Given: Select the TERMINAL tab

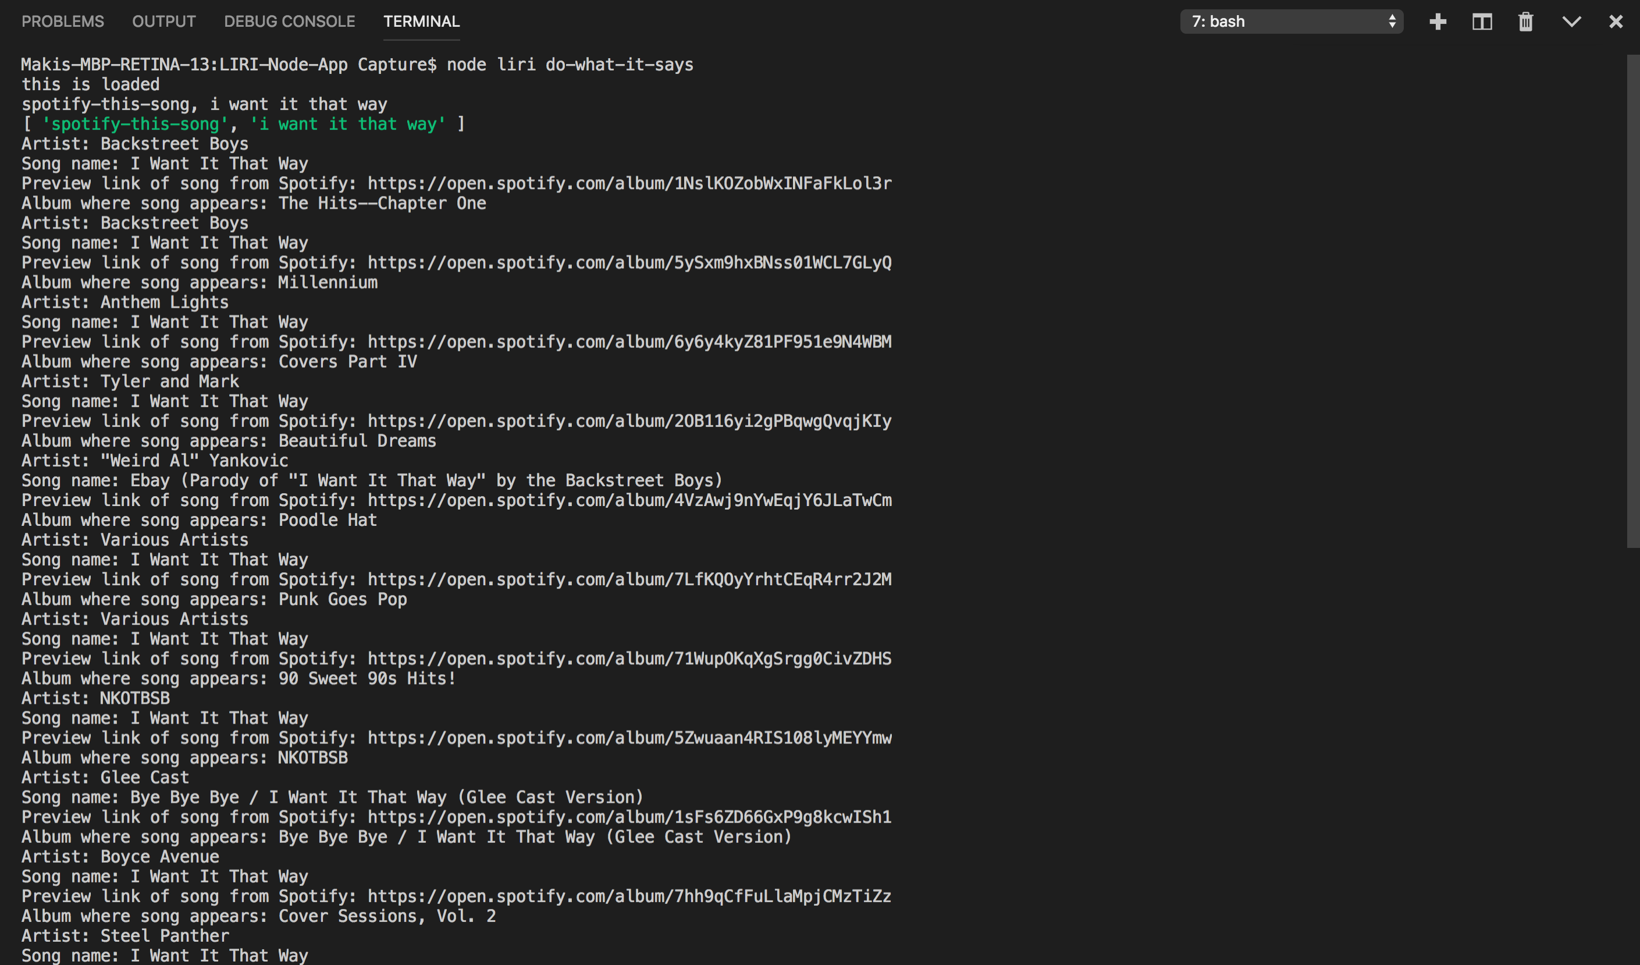Looking at the screenshot, I should [x=421, y=22].
